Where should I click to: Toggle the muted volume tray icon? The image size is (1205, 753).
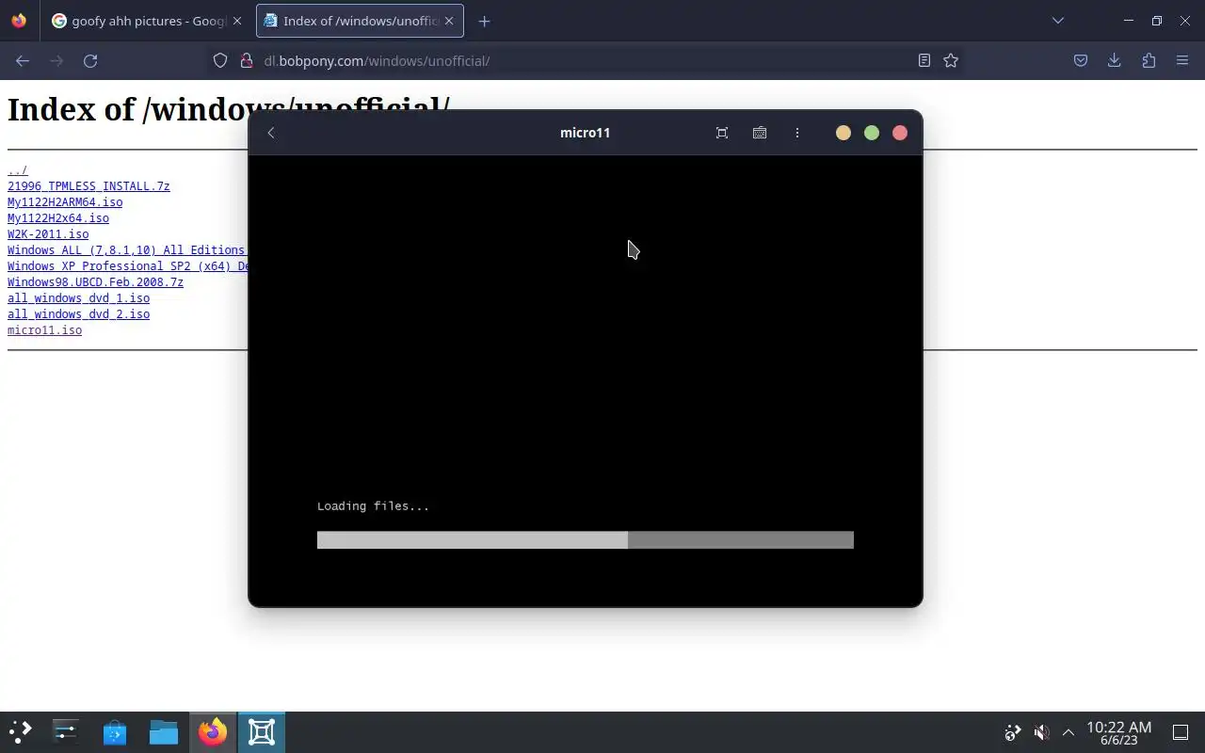1041,732
